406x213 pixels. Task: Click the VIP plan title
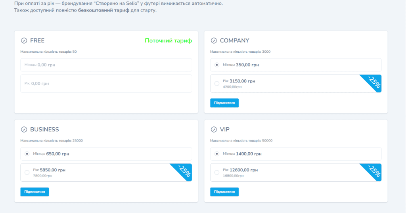[x=224, y=129]
